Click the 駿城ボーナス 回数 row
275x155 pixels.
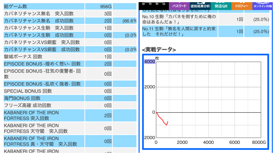[70, 57]
